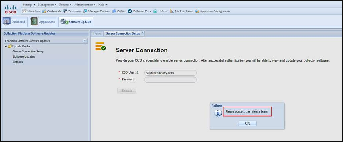Open the Workflow toolbar item
Screen dimensions: 343x142
point(31,11)
